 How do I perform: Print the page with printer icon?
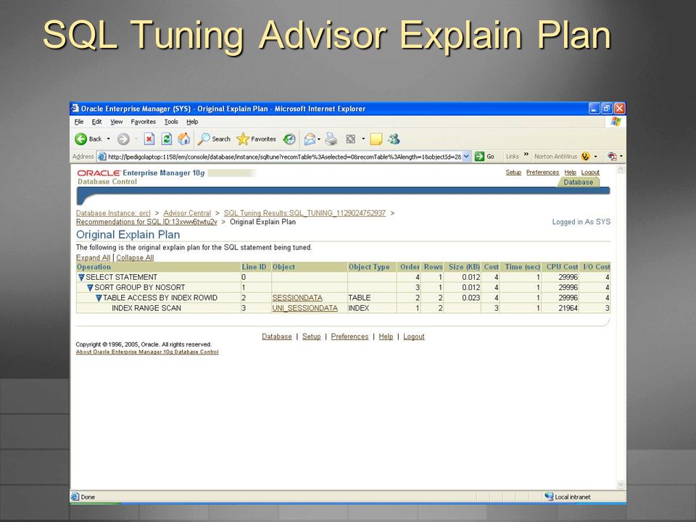click(331, 139)
